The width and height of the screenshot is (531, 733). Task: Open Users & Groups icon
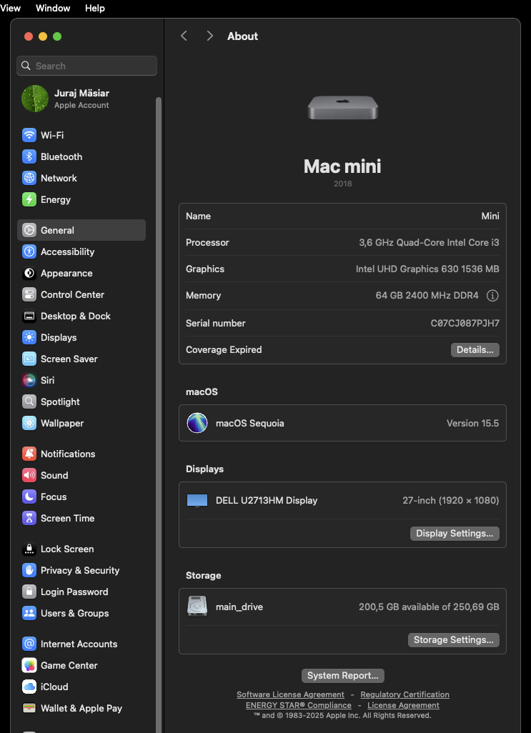[29, 613]
